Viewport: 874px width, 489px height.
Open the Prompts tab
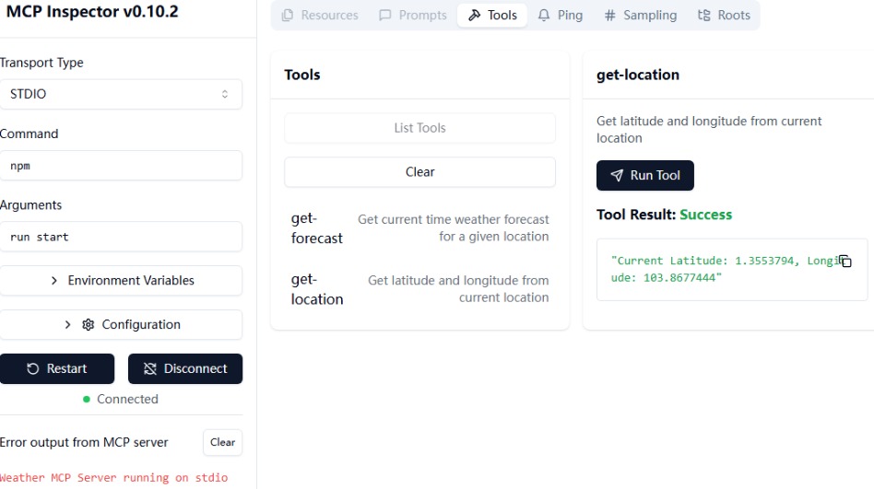(412, 16)
